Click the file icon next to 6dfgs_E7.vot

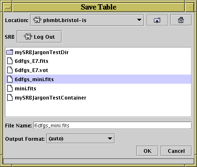tap(10, 70)
